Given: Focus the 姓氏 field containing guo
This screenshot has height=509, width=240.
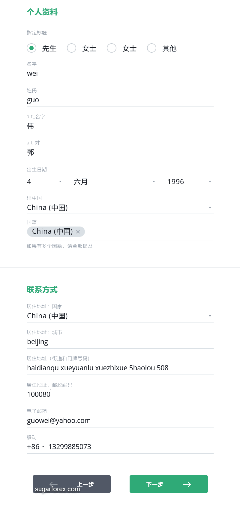Looking at the screenshot, I should click(120, 100).
